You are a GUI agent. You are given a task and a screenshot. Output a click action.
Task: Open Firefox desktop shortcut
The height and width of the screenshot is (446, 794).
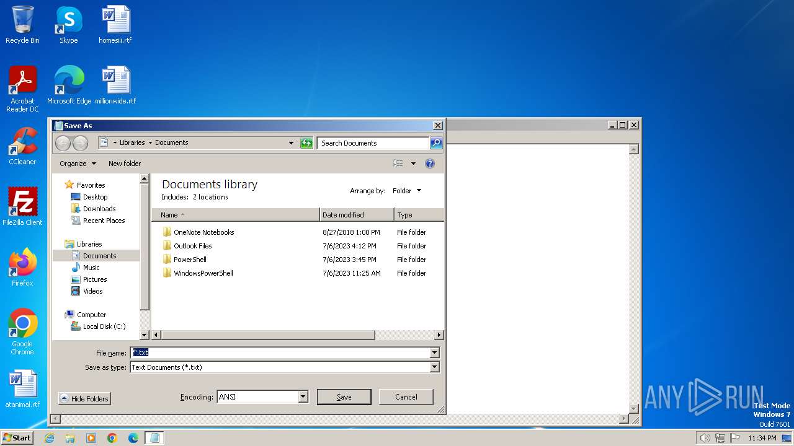tap(22, 268)
